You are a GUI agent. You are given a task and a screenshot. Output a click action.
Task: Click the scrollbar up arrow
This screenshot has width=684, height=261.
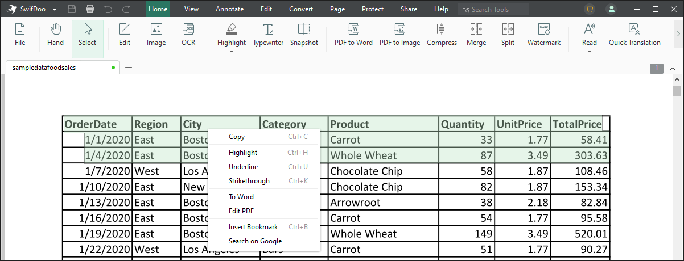[677, 79]
